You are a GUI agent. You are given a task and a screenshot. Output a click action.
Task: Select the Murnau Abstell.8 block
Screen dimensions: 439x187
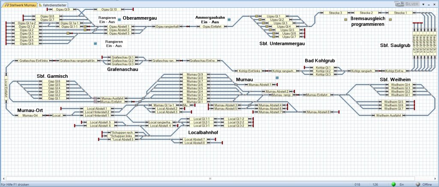[318, 112]
